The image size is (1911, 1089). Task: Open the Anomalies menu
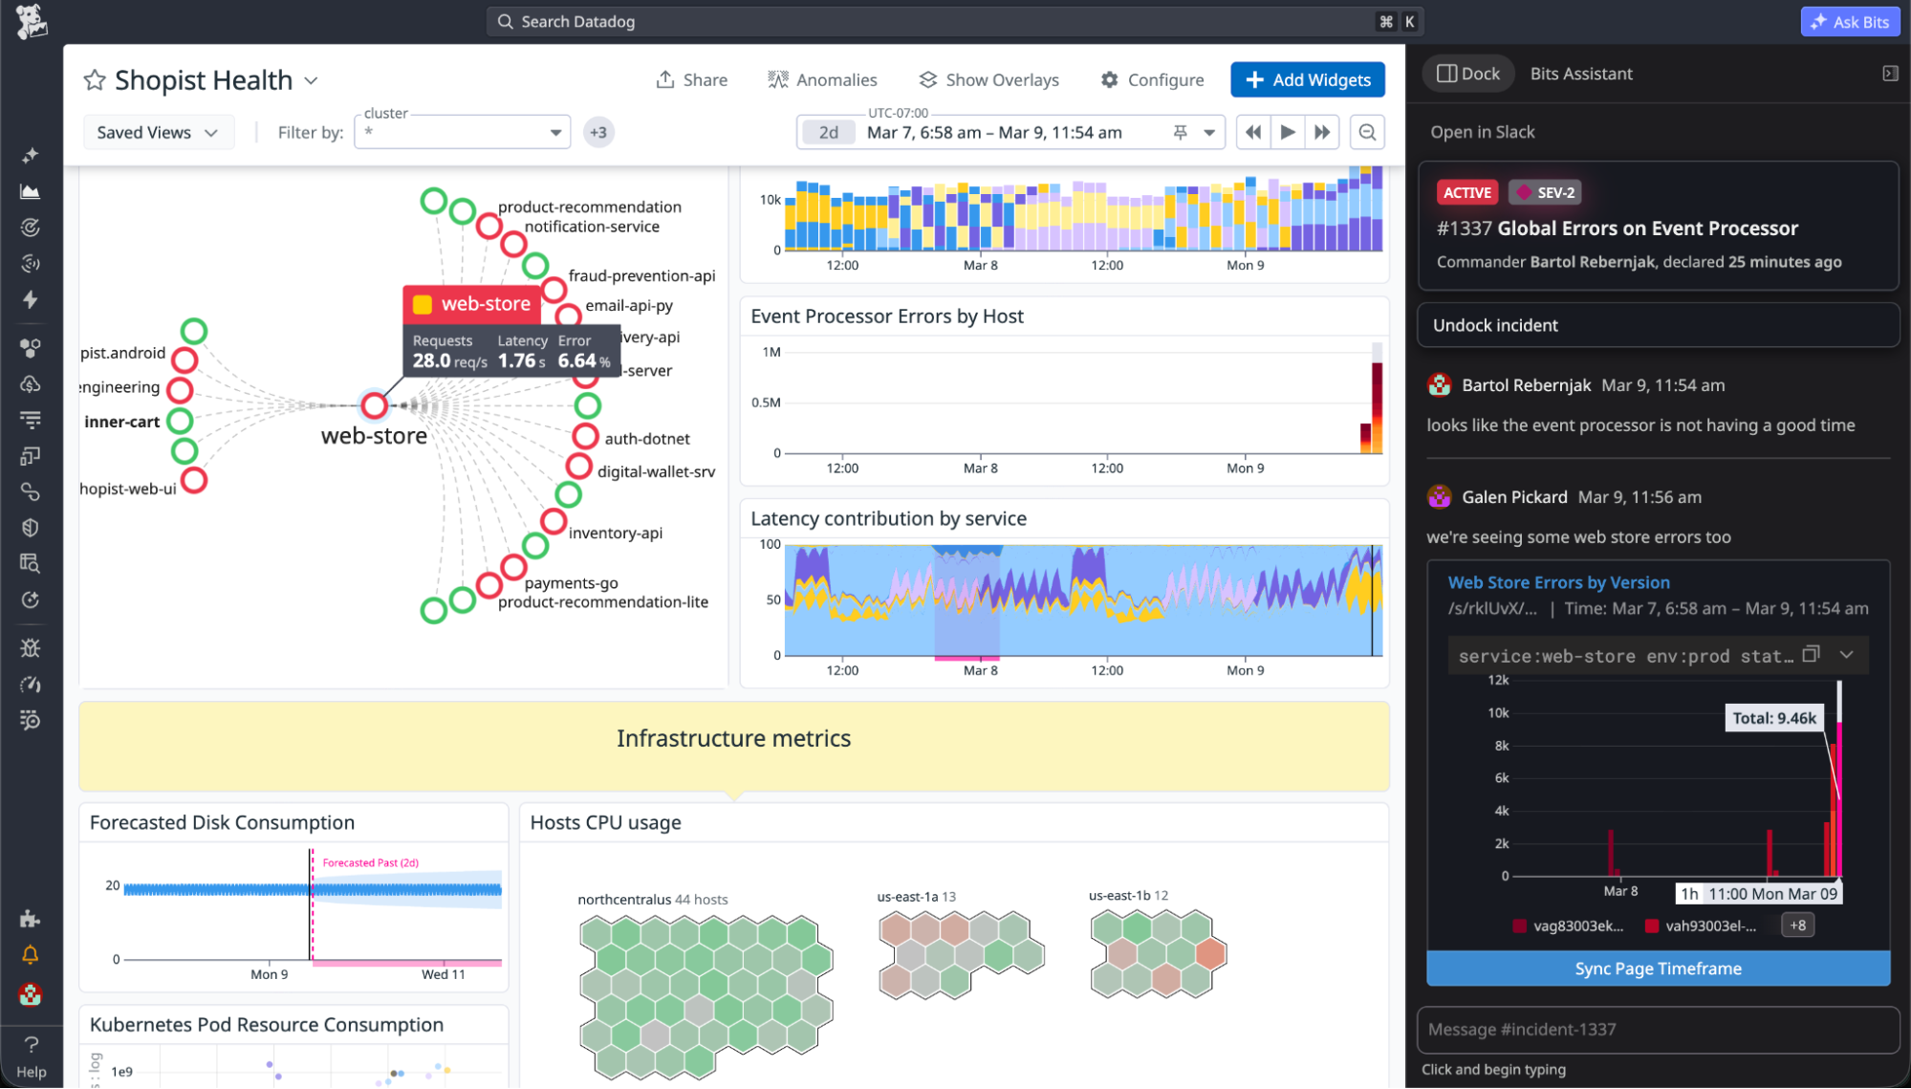click(x=822, y=79)
